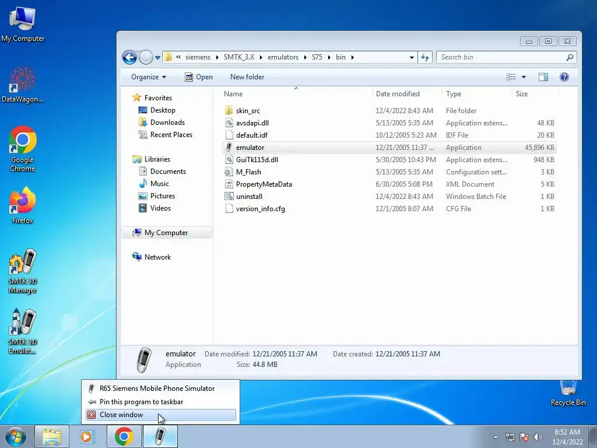This screenshot has height=448, width=597.
Task: Choose Close window in jump list
Action: pos(161,415)
